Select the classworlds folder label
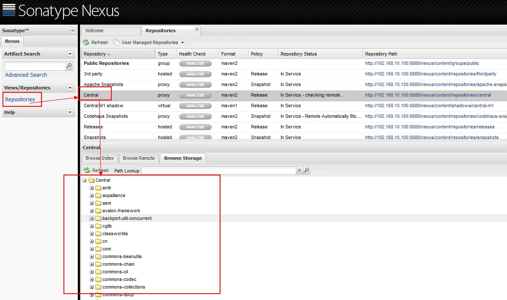Viewport: 507px width, 300px height. (115, 233)
